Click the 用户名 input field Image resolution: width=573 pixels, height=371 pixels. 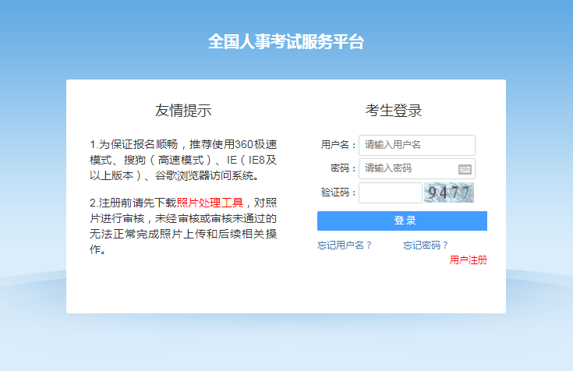[417, 145]
